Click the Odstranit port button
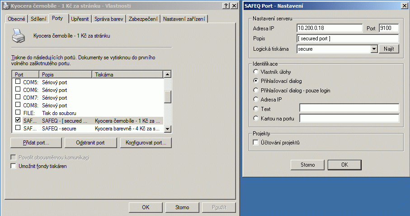 [90, 143]
